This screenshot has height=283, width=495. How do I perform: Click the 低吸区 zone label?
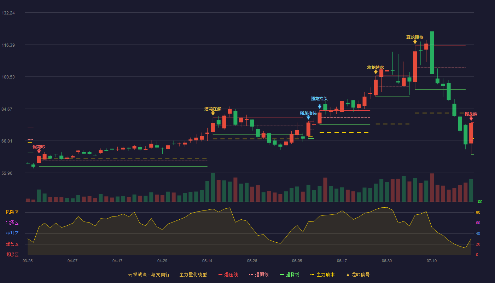pyautogui.click(x=12, y=254)
